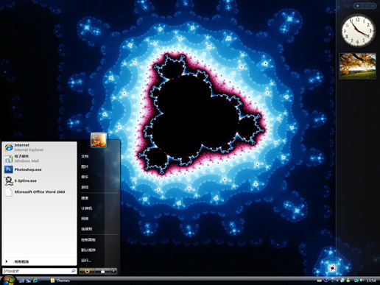
Task: Switch to the Themes taskbar window
Action: click(60, 281)
